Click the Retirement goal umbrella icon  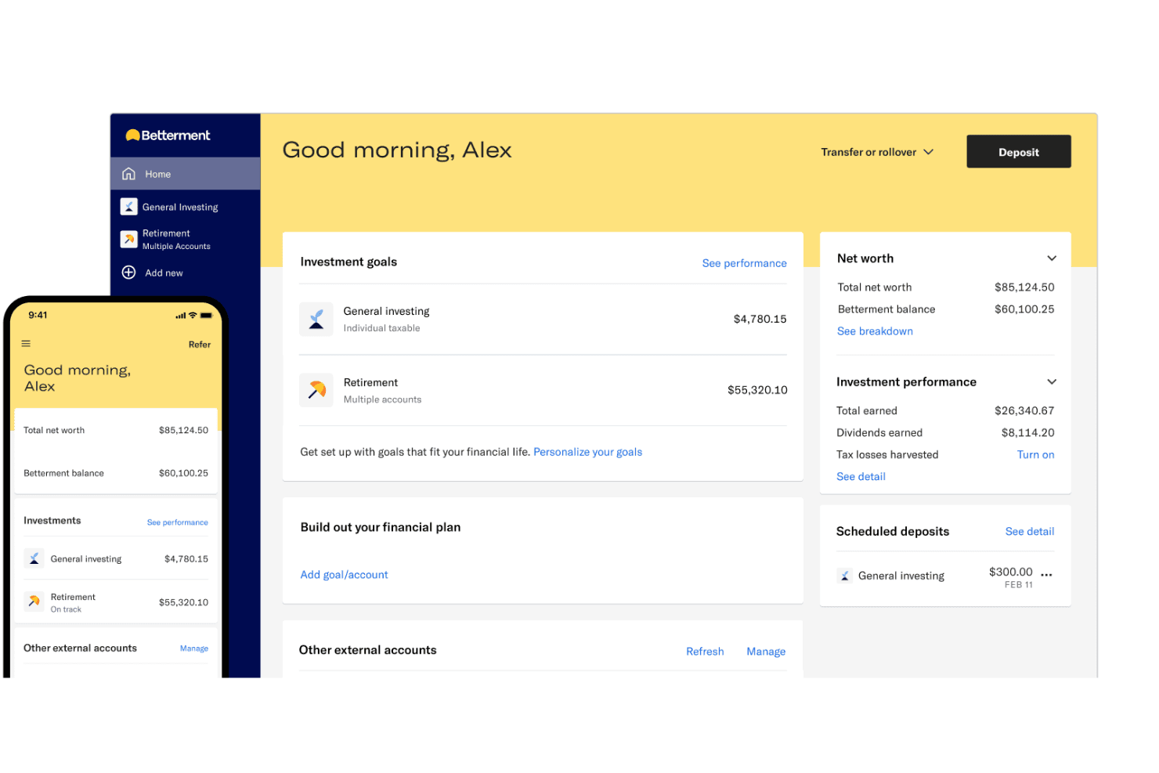point(316,390)
